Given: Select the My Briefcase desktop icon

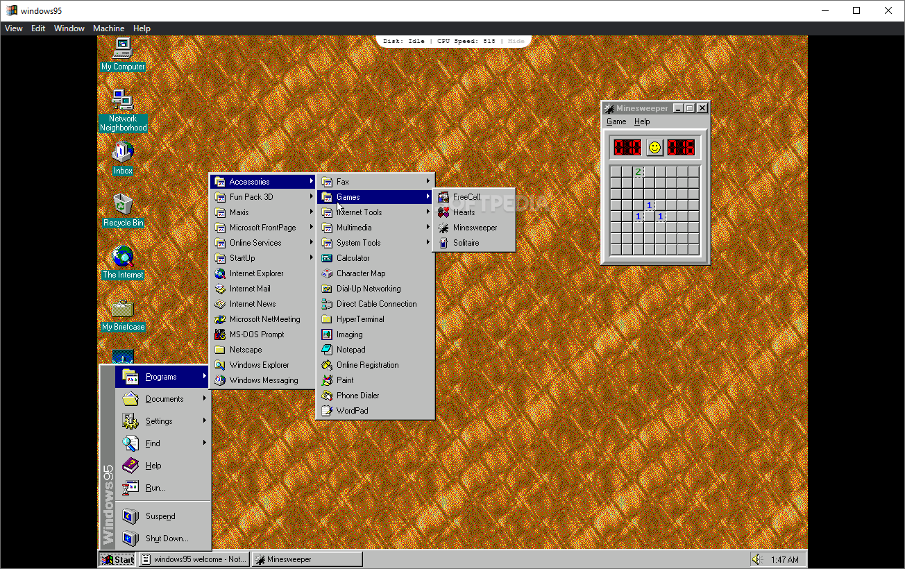Looking at the screenshot, I should [x=123, y=314].
